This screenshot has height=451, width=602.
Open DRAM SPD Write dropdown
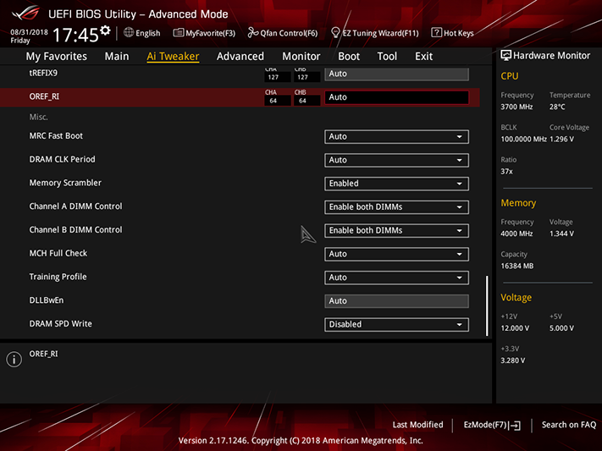pyautogui.click(x=396, y=324)
